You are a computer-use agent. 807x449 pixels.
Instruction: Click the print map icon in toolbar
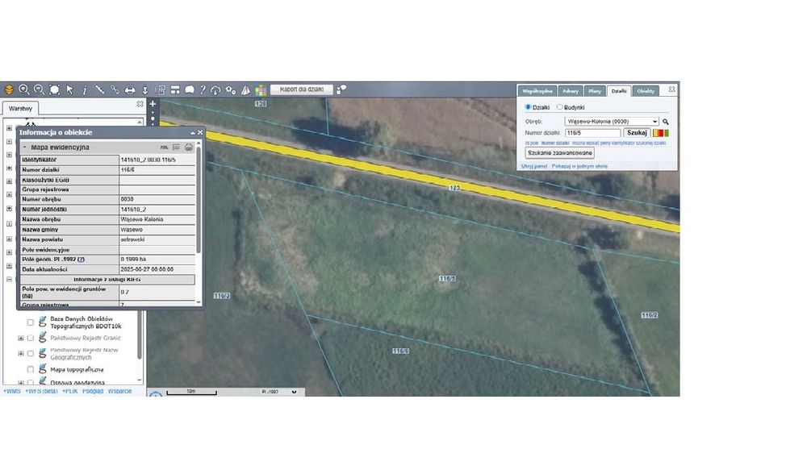click(x=130, y=89)
